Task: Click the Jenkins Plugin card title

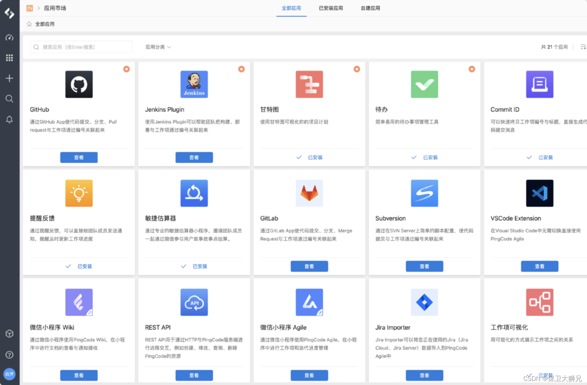Action: point(164,110)
